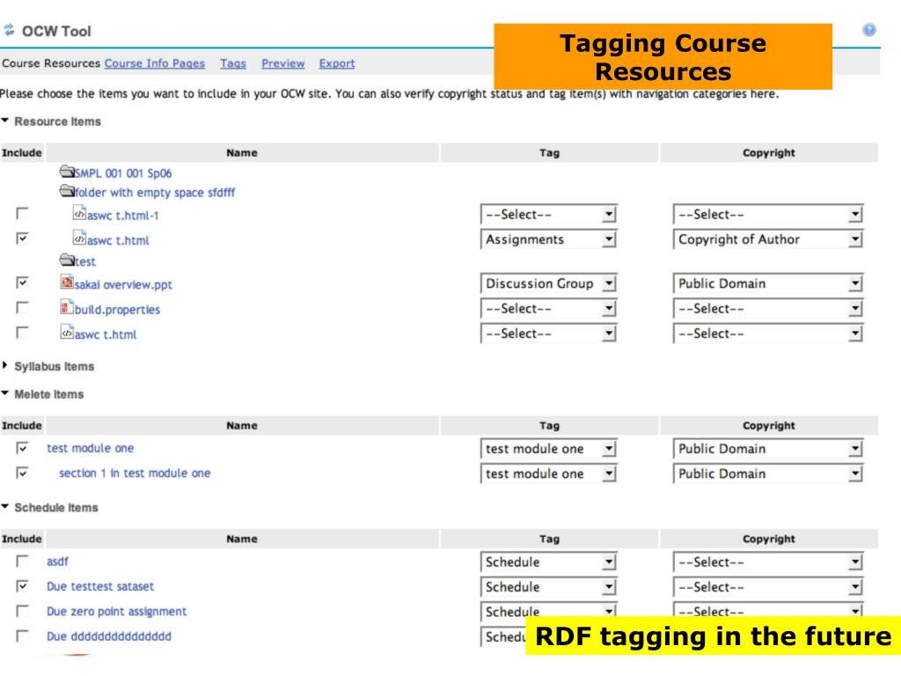The image size is (901, 676).
Task: Open Tag dropdown for build.properties
Action: 548,309
